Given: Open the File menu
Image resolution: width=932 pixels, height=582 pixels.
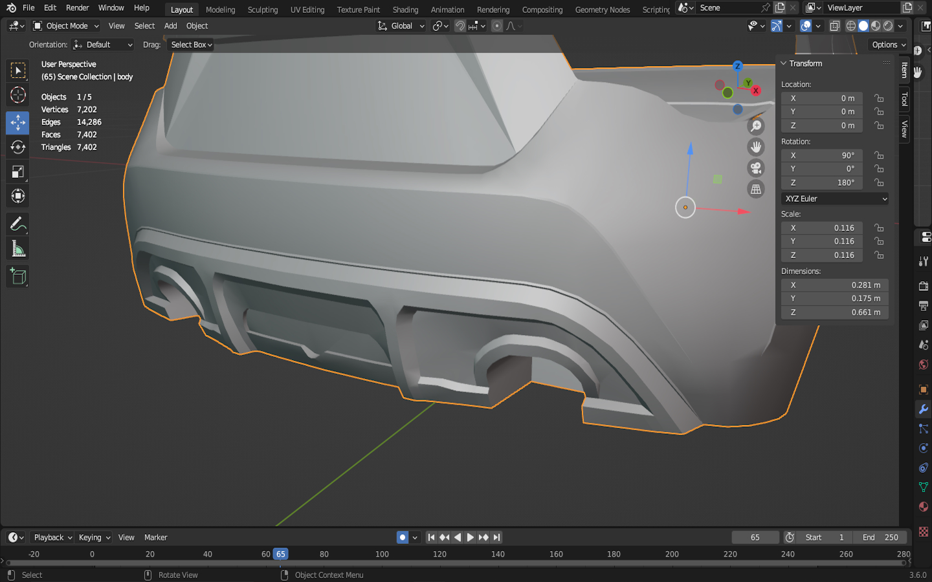Looking at the screenshot, I should point(28,8).
